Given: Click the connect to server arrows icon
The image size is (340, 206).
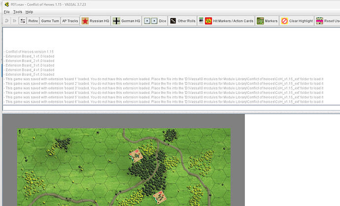Looking at the screenshot, I should point(23,21).
